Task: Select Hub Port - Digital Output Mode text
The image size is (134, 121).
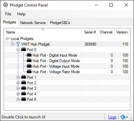Action: [x=56, y=61]
